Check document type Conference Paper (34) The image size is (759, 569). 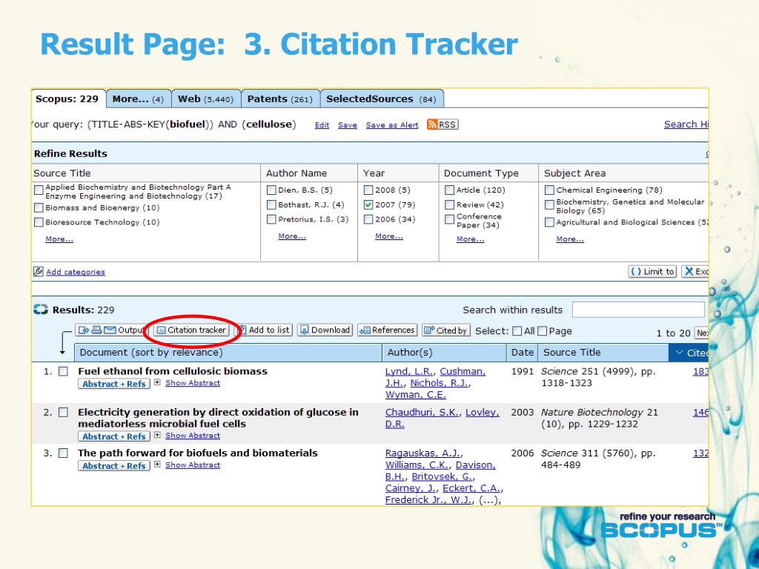450,219
